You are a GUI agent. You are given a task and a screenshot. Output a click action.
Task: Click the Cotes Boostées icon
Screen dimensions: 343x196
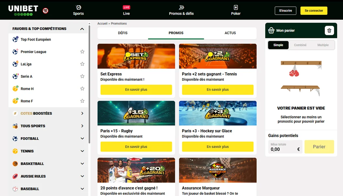(x=15, y=113)
